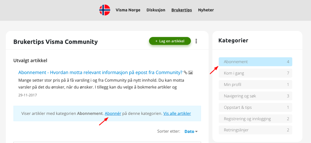311x143 pixels.
Task: Click the date text 29-11-2017
Action: tap(28, 95)
